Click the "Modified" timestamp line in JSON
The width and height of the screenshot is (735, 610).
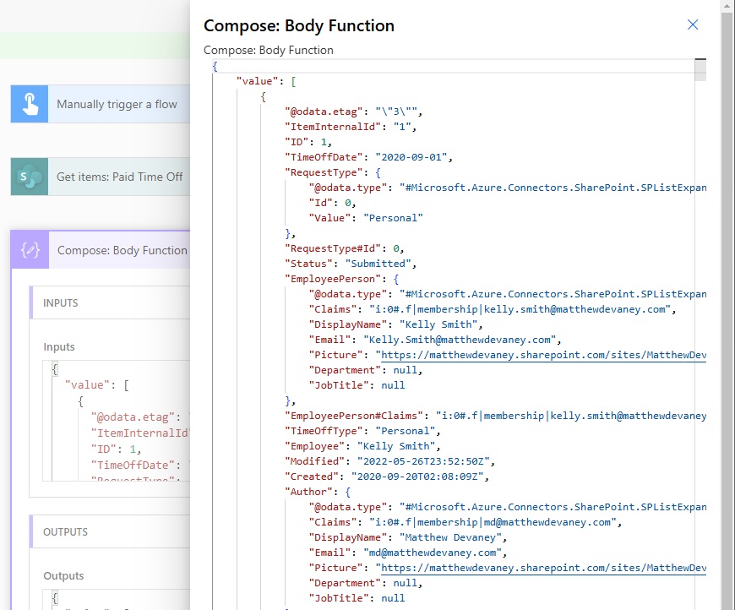pos(389,461)
